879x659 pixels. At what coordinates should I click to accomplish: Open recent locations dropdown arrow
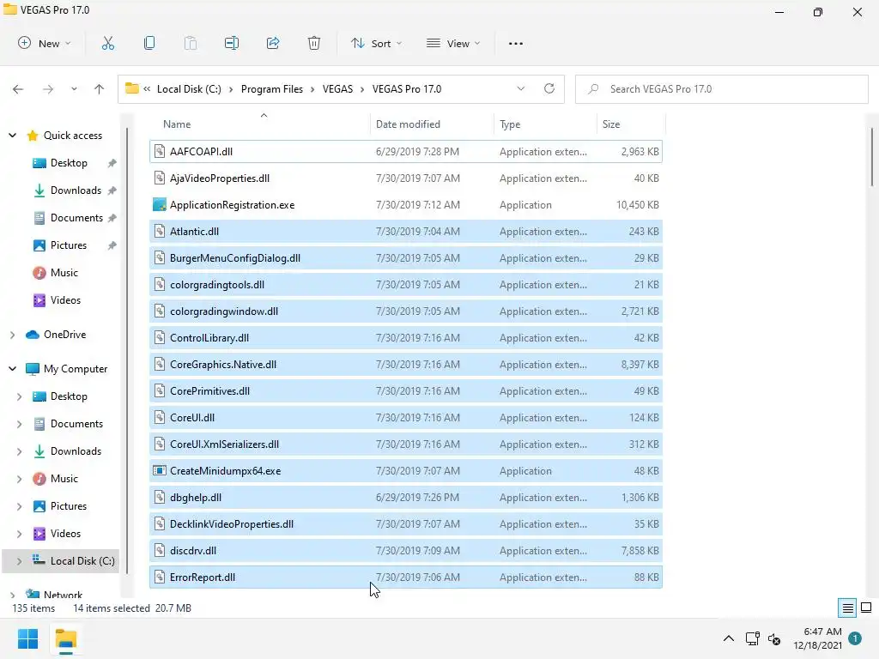pyautogui.click(x=74, y=89)
